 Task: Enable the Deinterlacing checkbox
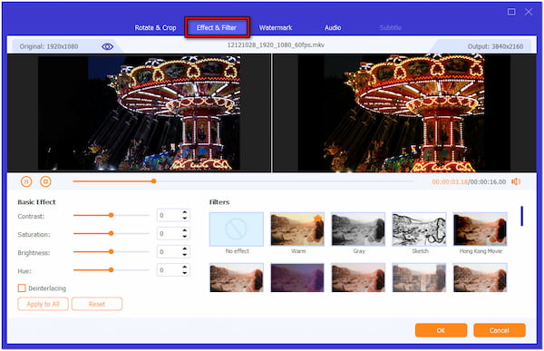click(x=22, y=288)
